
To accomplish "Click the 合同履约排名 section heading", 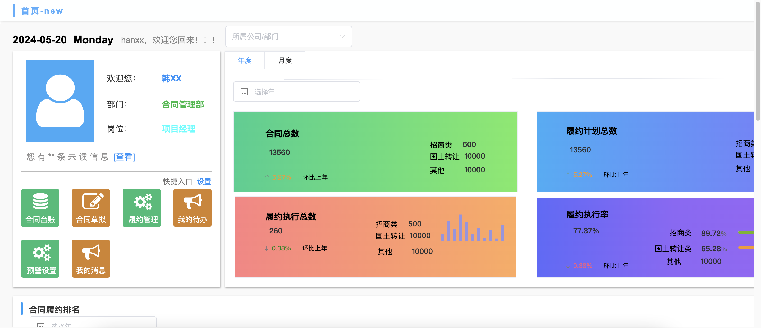I will coord(54,310).
